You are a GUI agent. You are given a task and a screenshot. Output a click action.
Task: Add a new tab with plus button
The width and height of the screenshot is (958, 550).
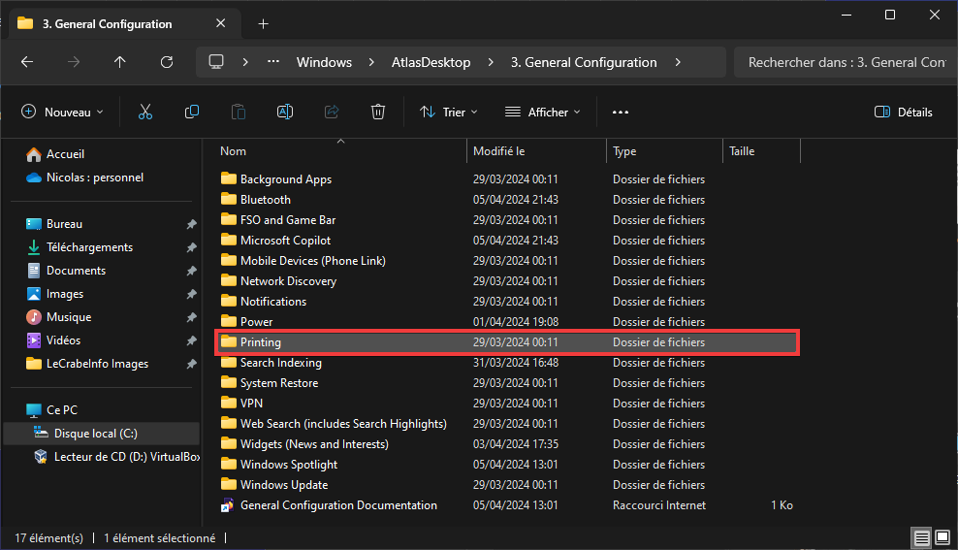pyautogui.click(x=264, y=24)
